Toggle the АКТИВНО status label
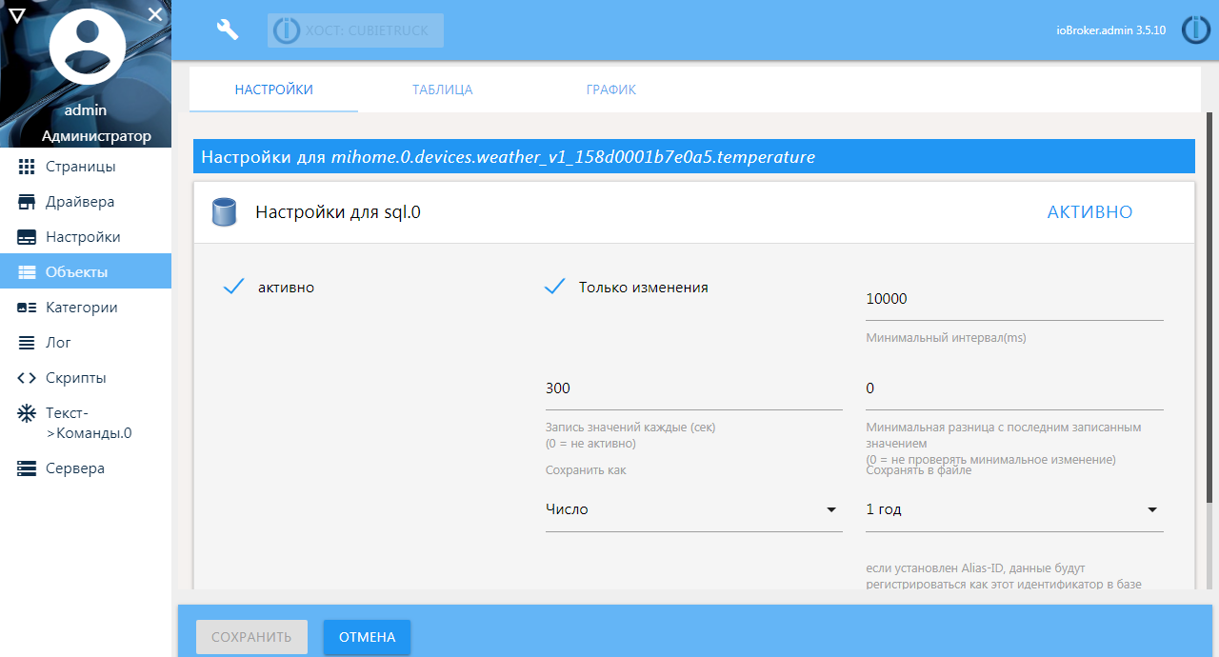1219x657 pixels. (1089, 212)
